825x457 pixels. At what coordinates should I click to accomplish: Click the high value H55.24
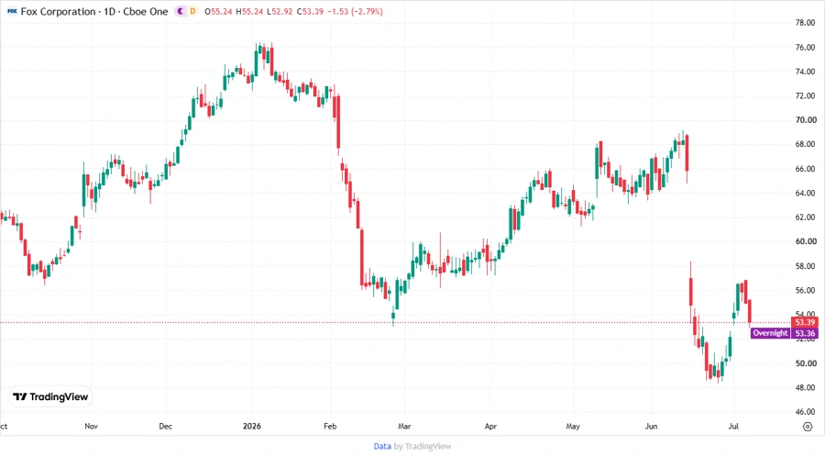248,11
